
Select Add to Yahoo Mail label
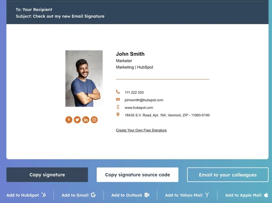pyautogui.click(x=184, y=195)
